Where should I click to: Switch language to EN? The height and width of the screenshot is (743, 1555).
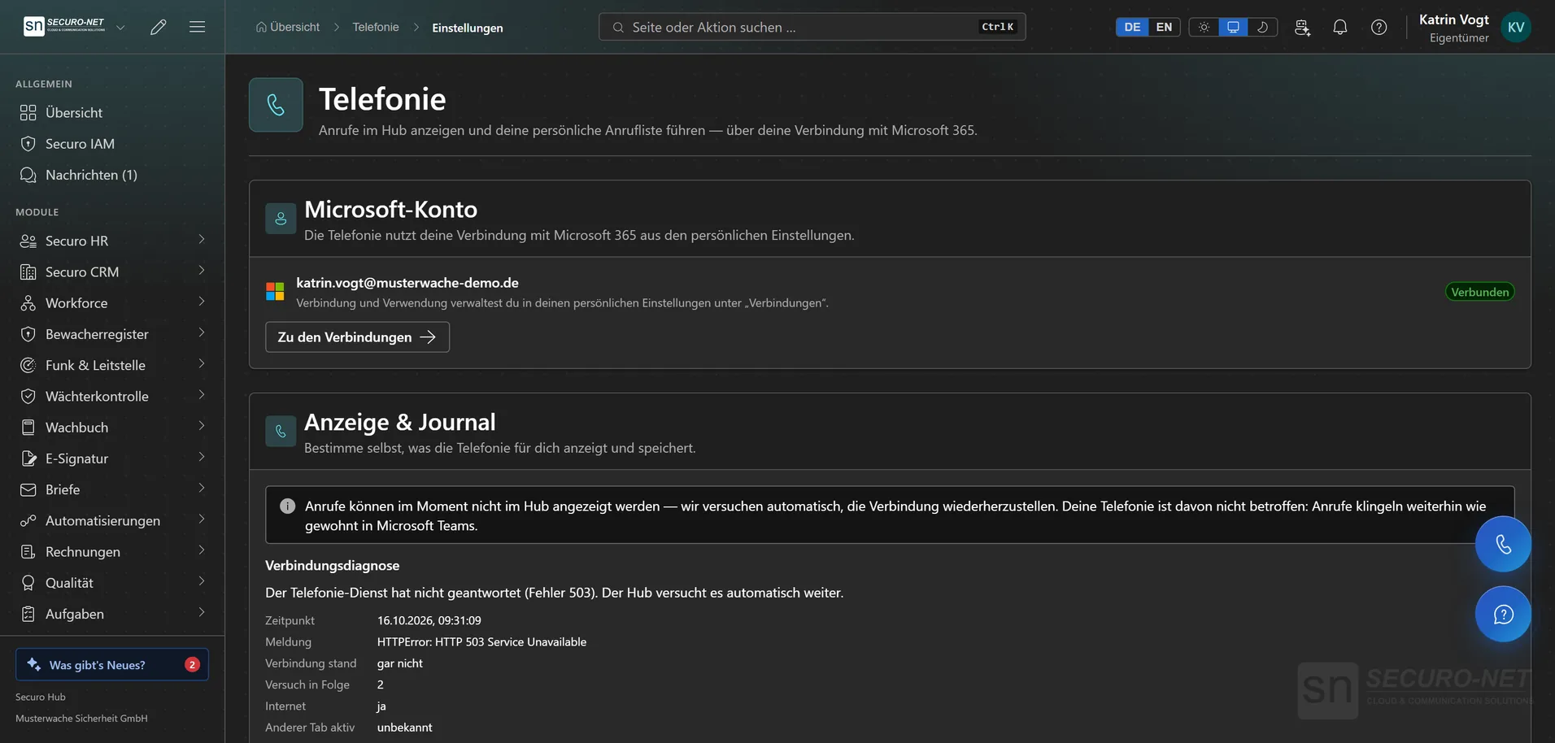tap(1164, 27)
